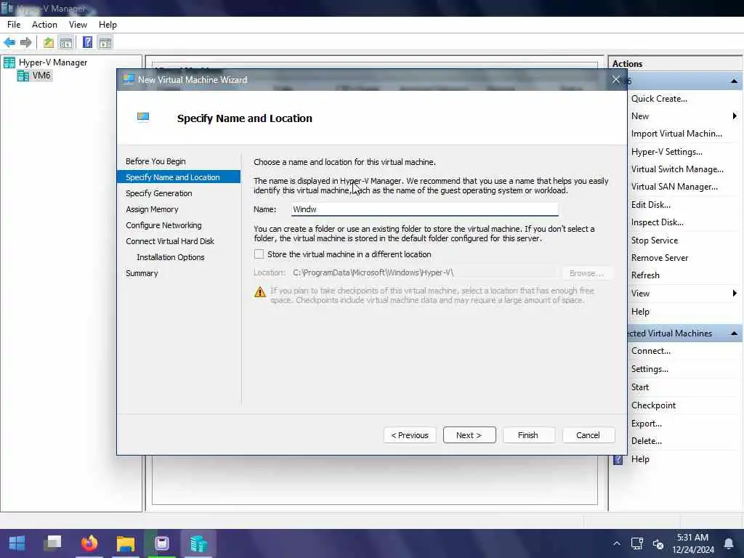Click the Task View taskbar icon

[53, 543]
